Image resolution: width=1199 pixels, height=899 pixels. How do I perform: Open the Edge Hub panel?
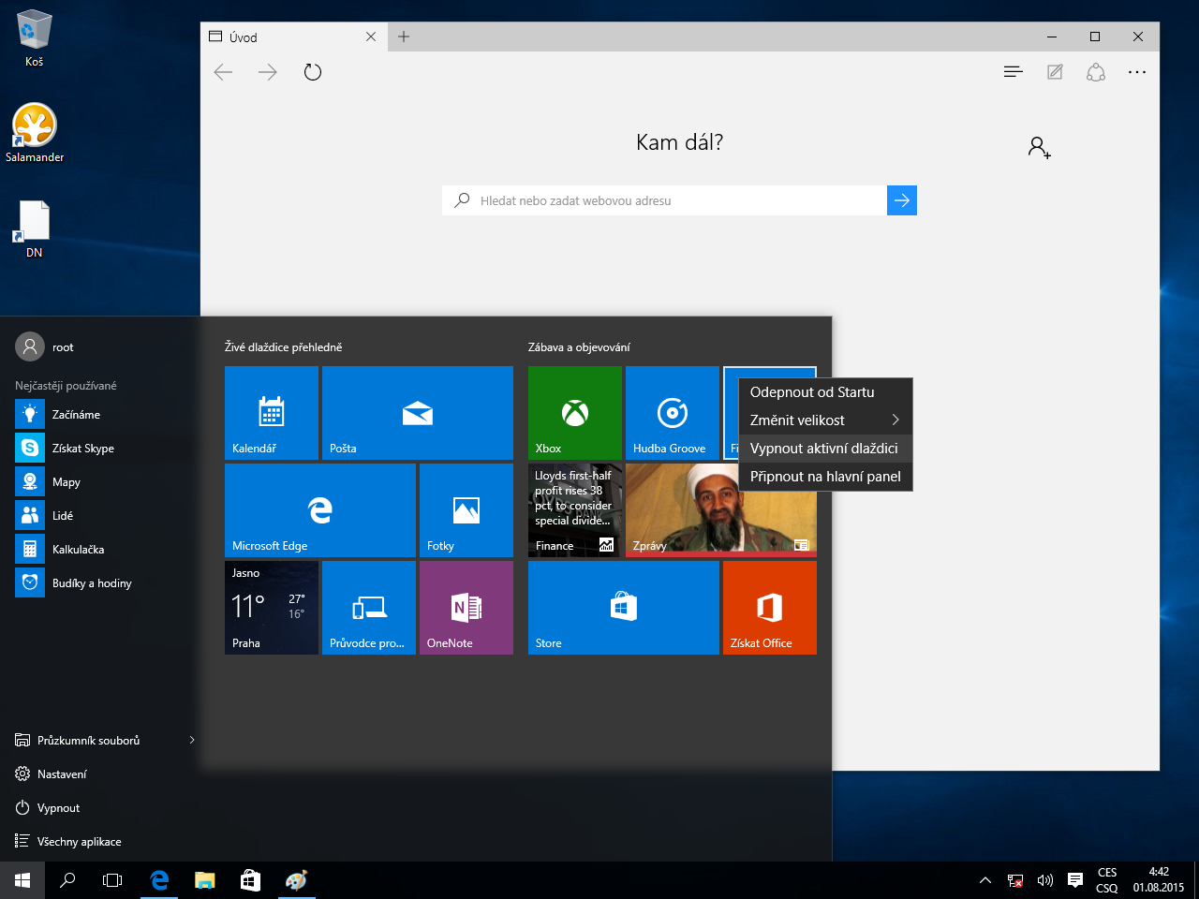(x=1013, y=72)
